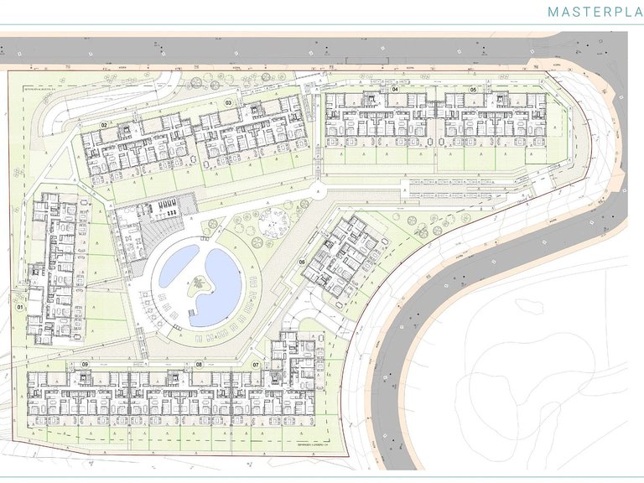Click the palm tree island in pool
The width and height of the screenshot is (644, 483).
click(x=200, y=285)
